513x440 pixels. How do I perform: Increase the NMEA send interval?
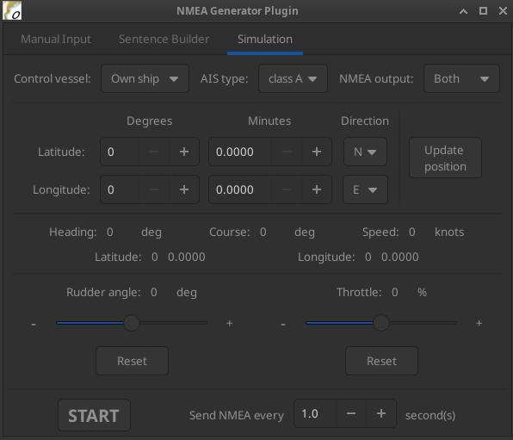coord(381,413)
